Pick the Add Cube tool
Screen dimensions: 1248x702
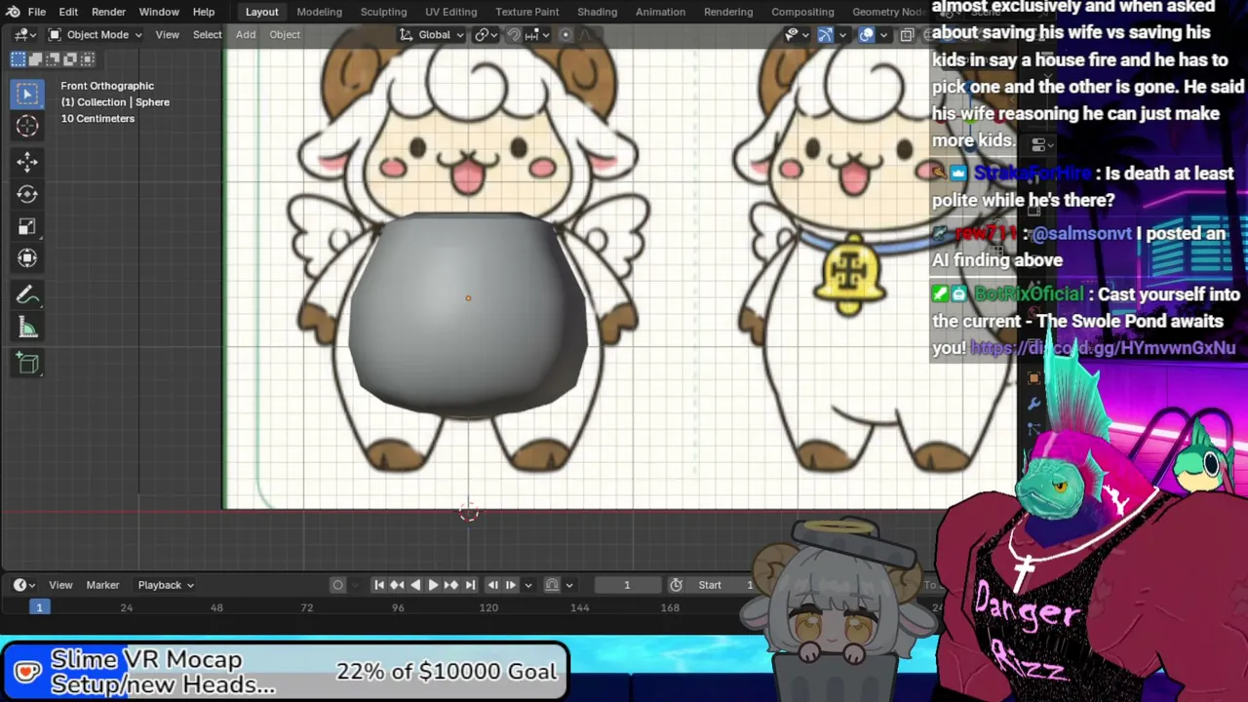27,364
